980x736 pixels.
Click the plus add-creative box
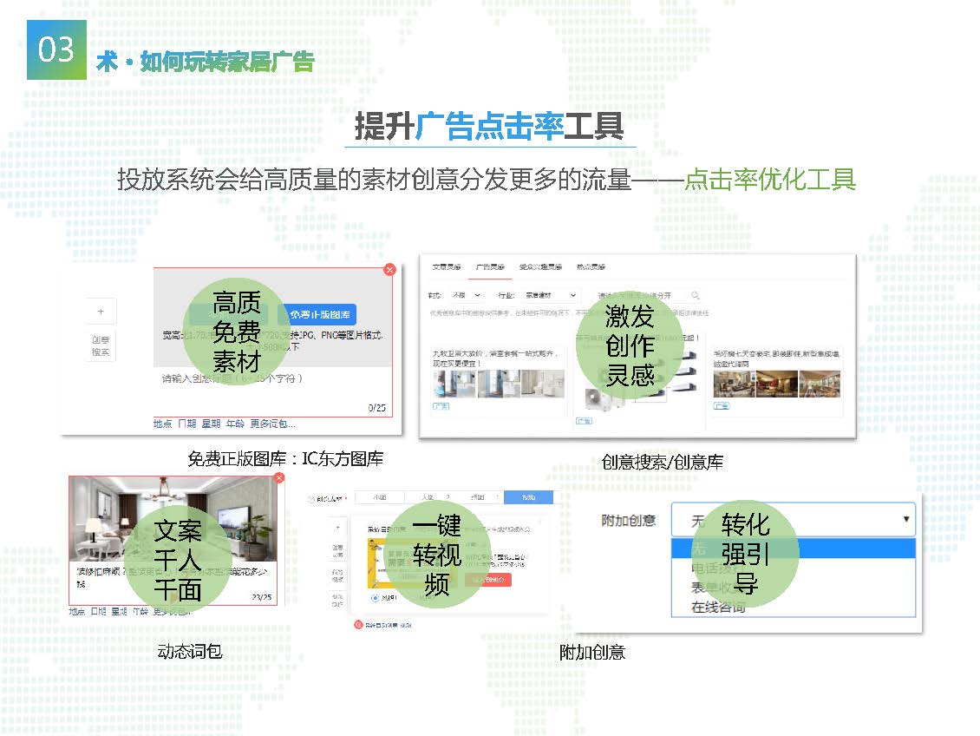(x=101, y=312)
